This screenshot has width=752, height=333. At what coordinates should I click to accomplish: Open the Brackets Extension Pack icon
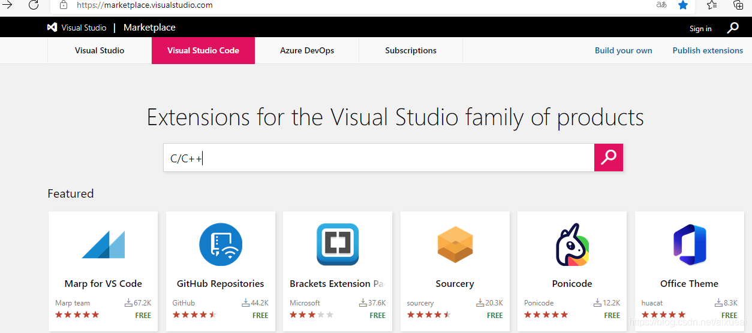click(x=338, y=244)
